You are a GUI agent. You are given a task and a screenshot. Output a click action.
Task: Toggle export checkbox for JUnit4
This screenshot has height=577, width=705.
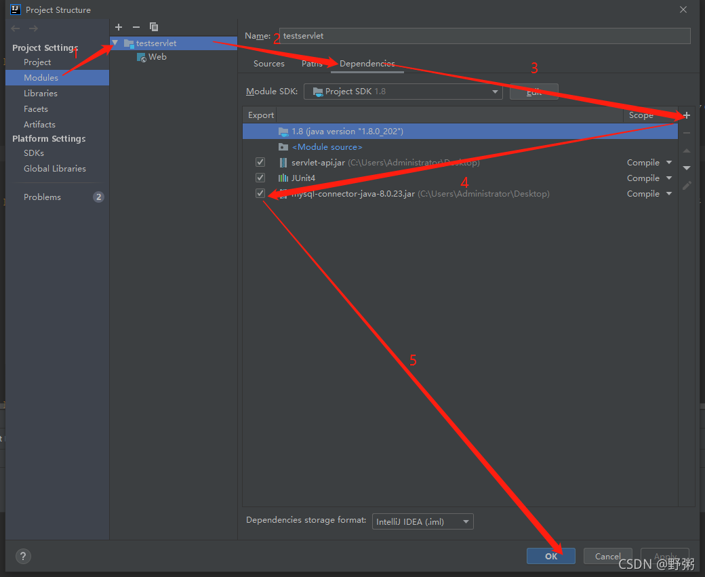(x=260, y=178)
